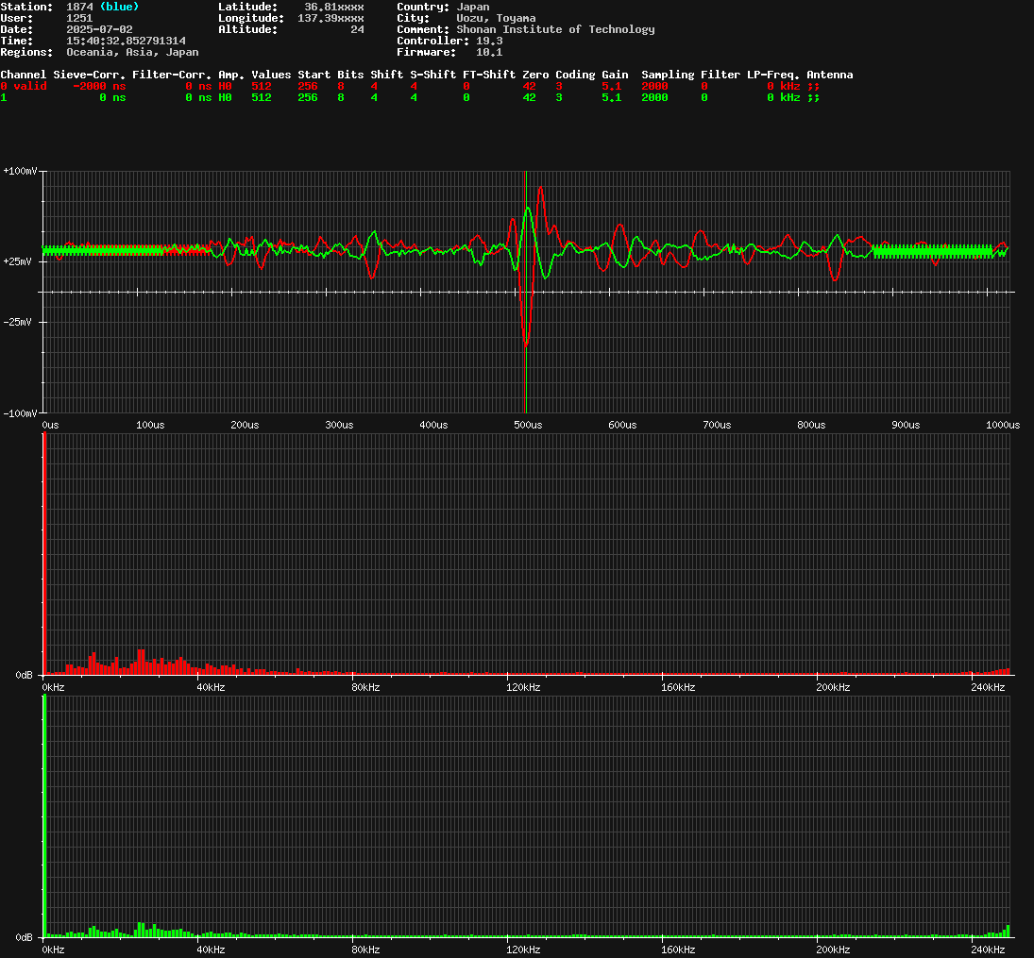The width and height of the screenshot is (1034, 958).
Task: Click red channel gain value 5.1
Action: (611, 86)
